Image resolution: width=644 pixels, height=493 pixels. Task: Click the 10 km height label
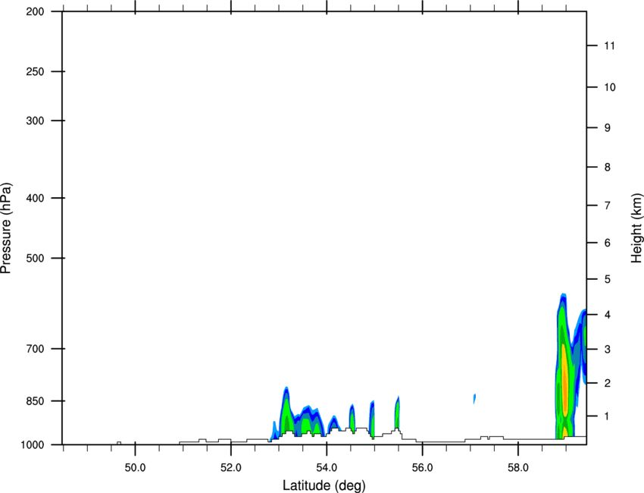coord(610,87)
